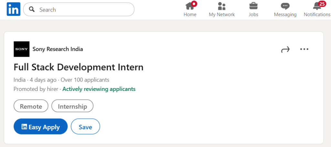331x147 pixels.
Task: Open the Jobs briefcase icon
Action: 253,6
